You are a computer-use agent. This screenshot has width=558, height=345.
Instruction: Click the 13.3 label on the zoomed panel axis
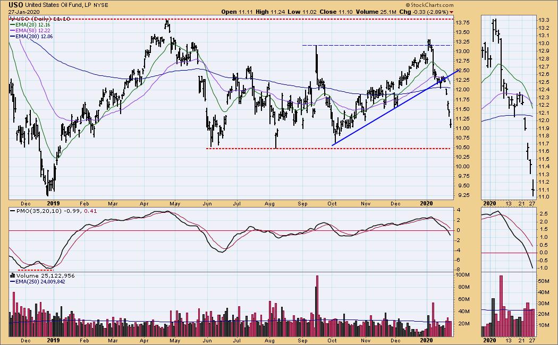[544, 20]
